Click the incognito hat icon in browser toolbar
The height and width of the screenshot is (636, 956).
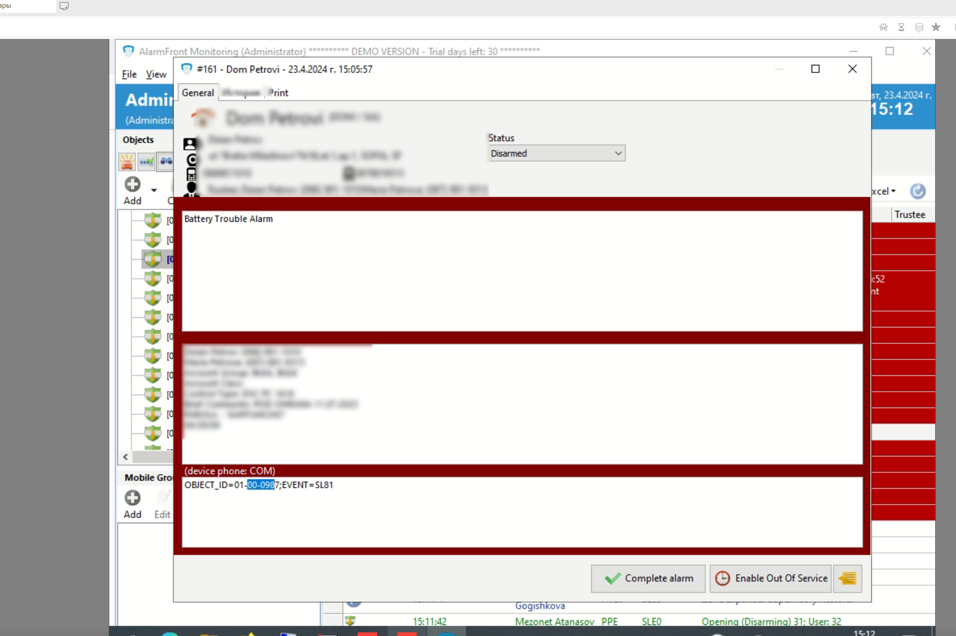point(883,27)
